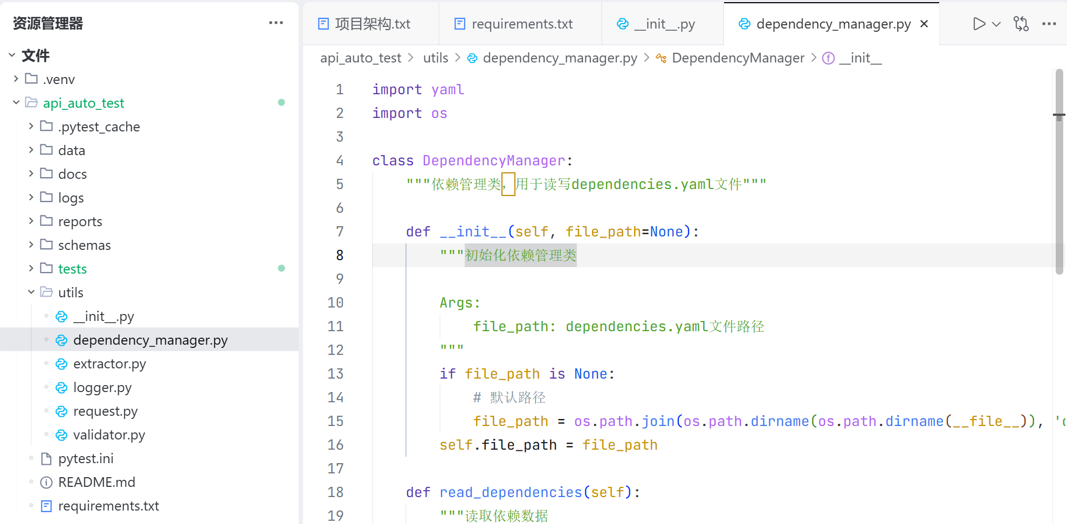Image resolution: width=1067 pixels, height=524 pixels.
Task: Open README.md from the file tree
Action: point(149,483)
